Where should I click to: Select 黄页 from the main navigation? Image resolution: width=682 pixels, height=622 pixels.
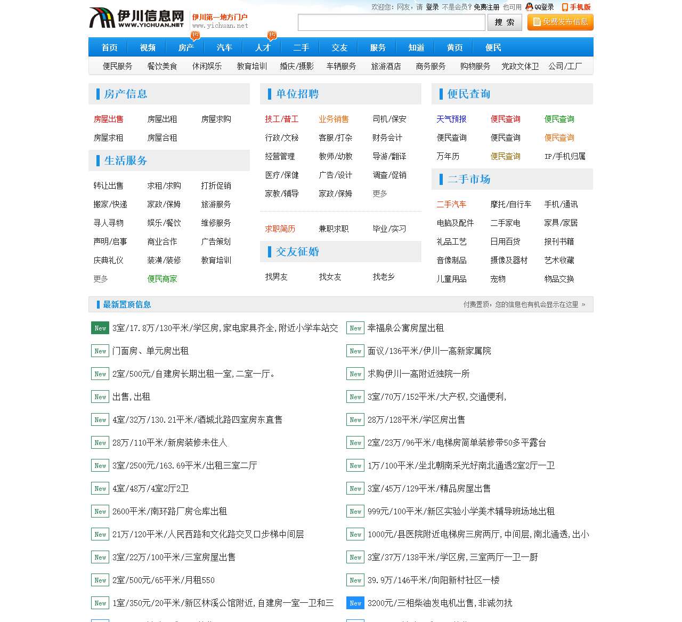click(x=454, y=47)
